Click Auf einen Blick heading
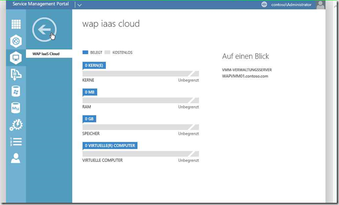Viewport: 339px width, 205px height. pyautogui.click(x=245, y=56)
